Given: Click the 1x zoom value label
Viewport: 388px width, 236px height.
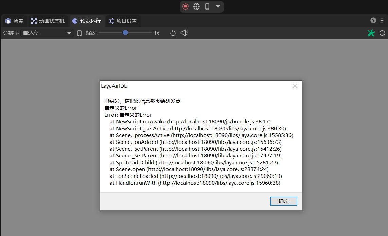Looking at the screenshot, I should click(x=157, y=33).
